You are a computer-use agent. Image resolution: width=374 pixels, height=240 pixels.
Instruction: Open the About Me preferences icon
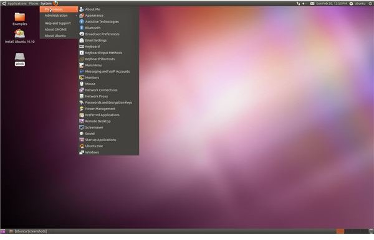pos(82,9)
